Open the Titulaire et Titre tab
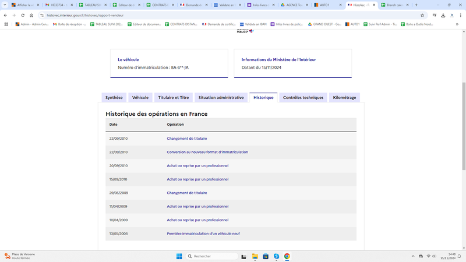The height and width of the screenshot is (262, 466). coord(173,97)
